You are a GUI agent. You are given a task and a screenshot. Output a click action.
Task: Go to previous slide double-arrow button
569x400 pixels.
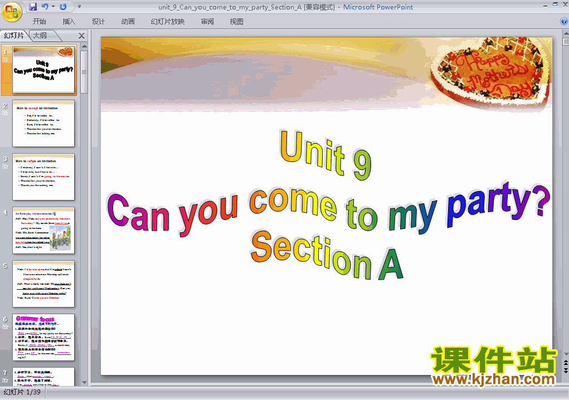point(566,363)
